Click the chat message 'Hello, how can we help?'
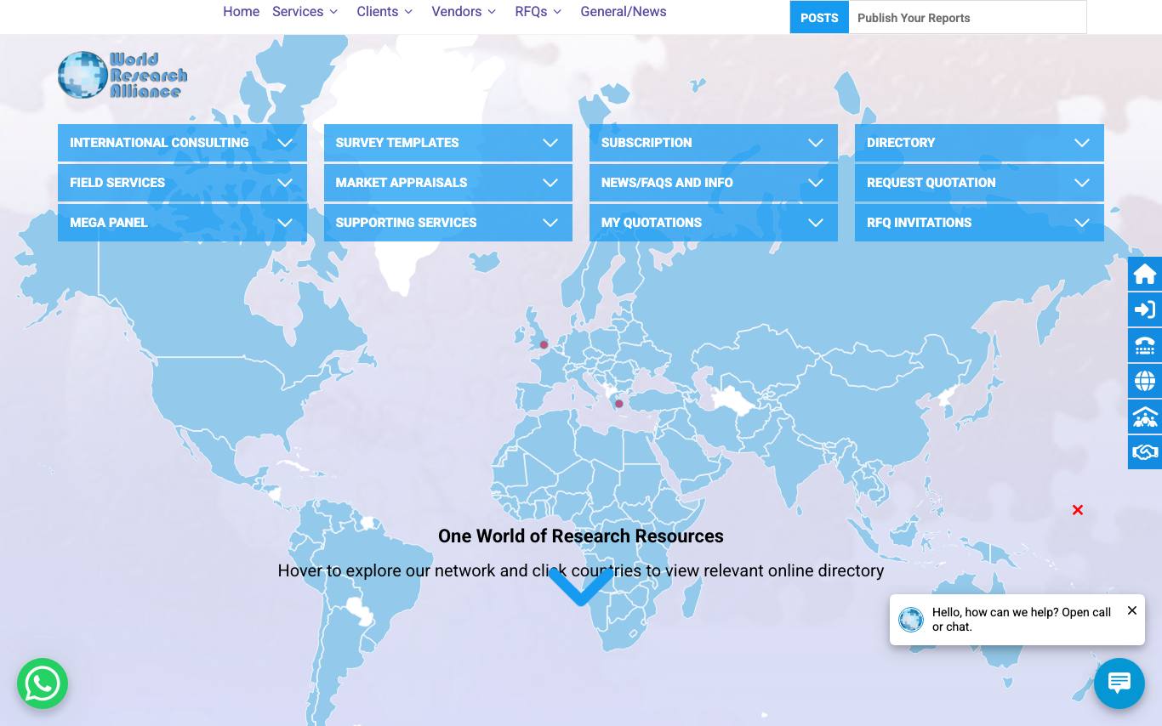Screen dimensions: 1162x726 [1022, 619]
